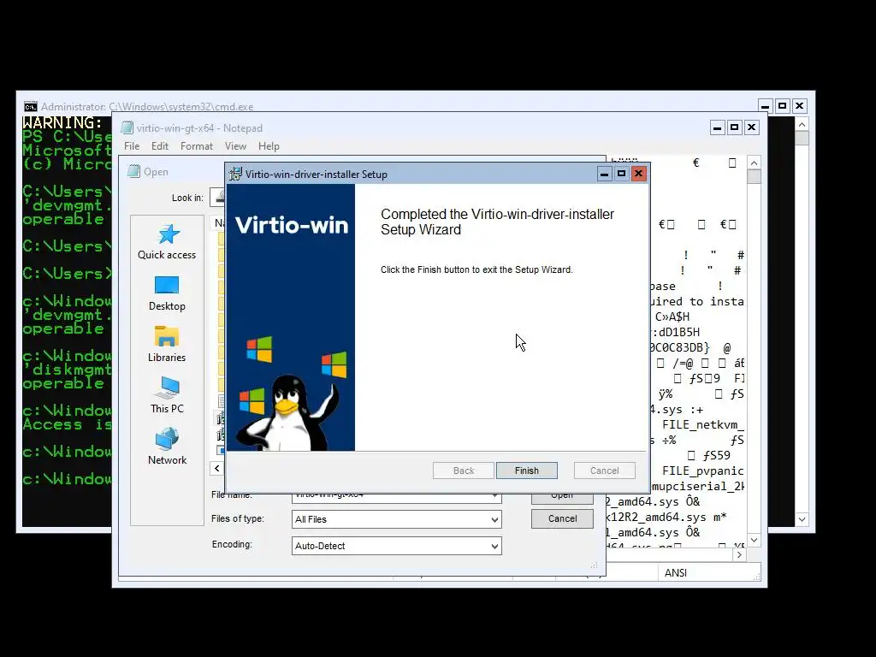Open the Notepad File menu
The width and height of the screenshot is (876, 657).
tap(132, 145)
